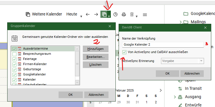Confirm Gruppenkalender dialog with OK
Image resolution: width=215 pixels, height=107 pixels.
coord(71,95)
